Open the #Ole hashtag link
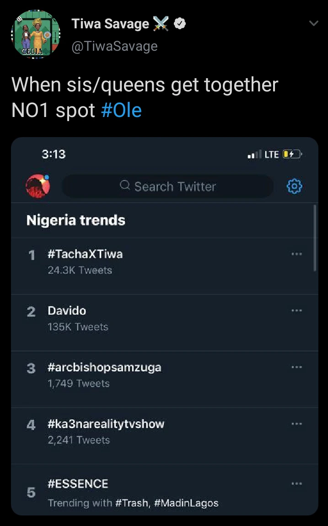 click(121, 111)
